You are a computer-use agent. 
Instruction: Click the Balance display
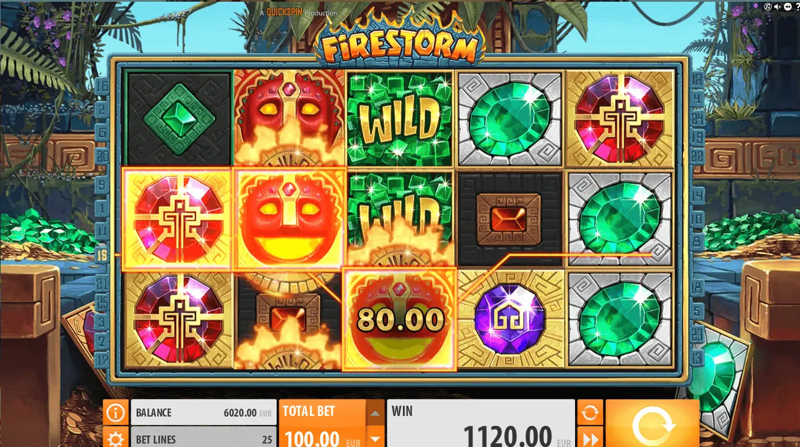[204, 412]
